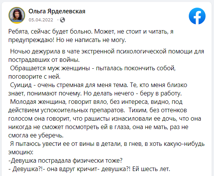Click the line starting "голосом она говорит"
214x176 pixels.
coord(105,119)
